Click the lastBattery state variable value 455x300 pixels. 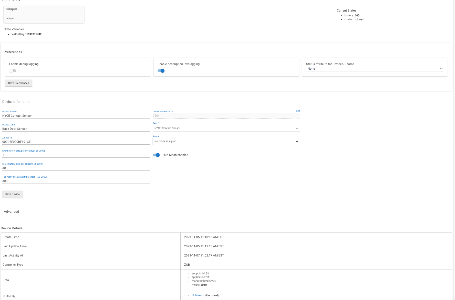click(x=34, y=34)
